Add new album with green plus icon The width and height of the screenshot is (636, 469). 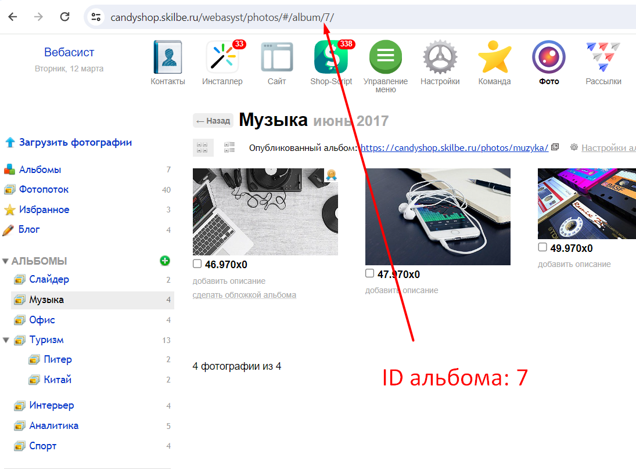click(165, 261)
